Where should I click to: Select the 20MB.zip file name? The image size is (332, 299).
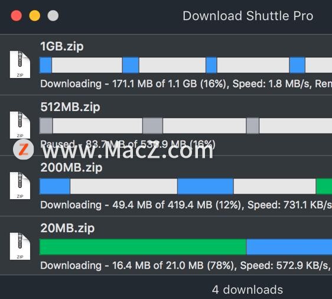67,228
